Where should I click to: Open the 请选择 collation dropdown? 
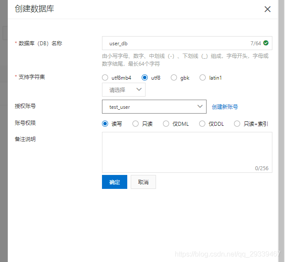(124, 90)
